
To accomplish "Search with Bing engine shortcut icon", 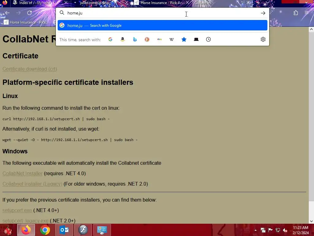I will click(x=135, y=40).
